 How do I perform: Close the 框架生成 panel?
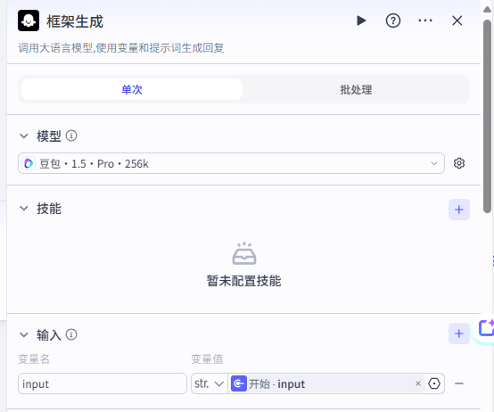point(457,21)
